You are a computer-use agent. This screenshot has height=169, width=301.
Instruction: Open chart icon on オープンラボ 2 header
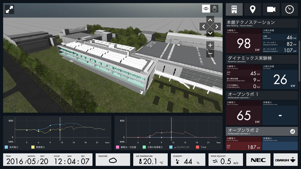(x=292, y=131)
